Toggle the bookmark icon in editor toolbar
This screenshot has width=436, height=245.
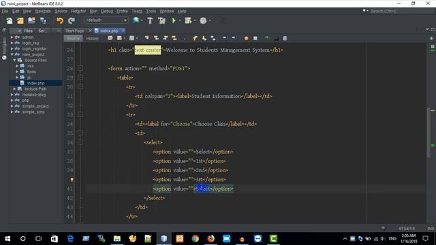213,38
